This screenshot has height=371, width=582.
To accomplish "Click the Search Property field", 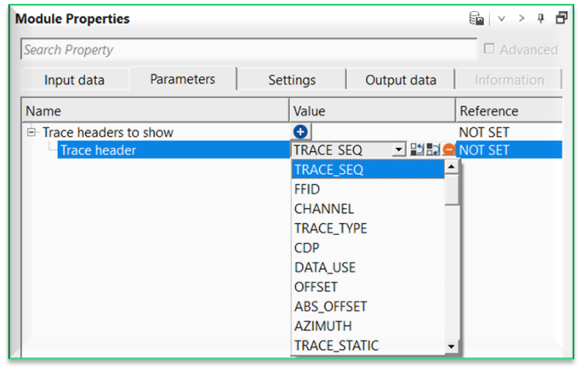I will click(x=249, y=49).
